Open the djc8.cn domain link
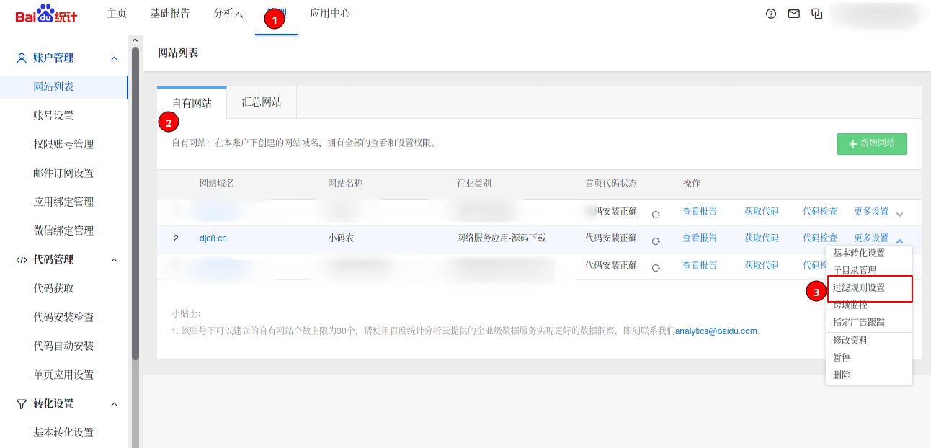This screenshot has height=448, width=931. click(x=213, y=238)
